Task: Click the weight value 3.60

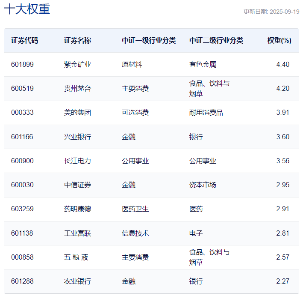Action: coord(283,137)
